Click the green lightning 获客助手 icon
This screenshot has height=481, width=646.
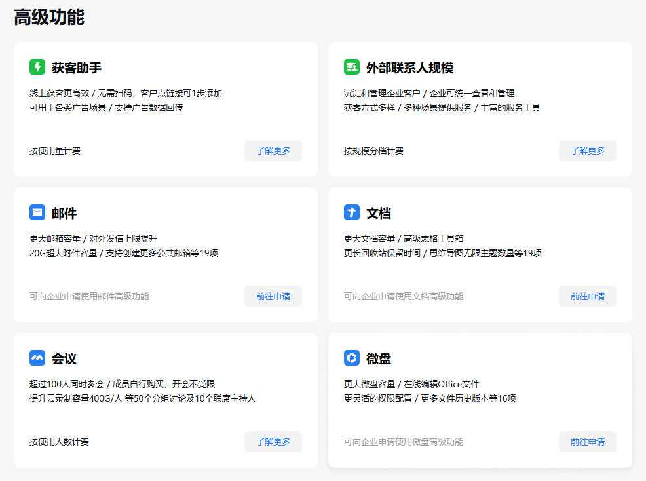point(37,67)
